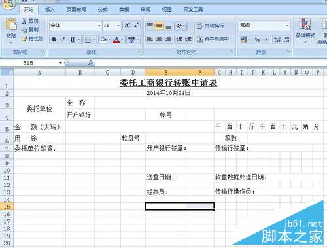Enable wrap text (自动换行)
Viewport: 327px width, 248px height.
pyautogui.click(x=211, y=26)
